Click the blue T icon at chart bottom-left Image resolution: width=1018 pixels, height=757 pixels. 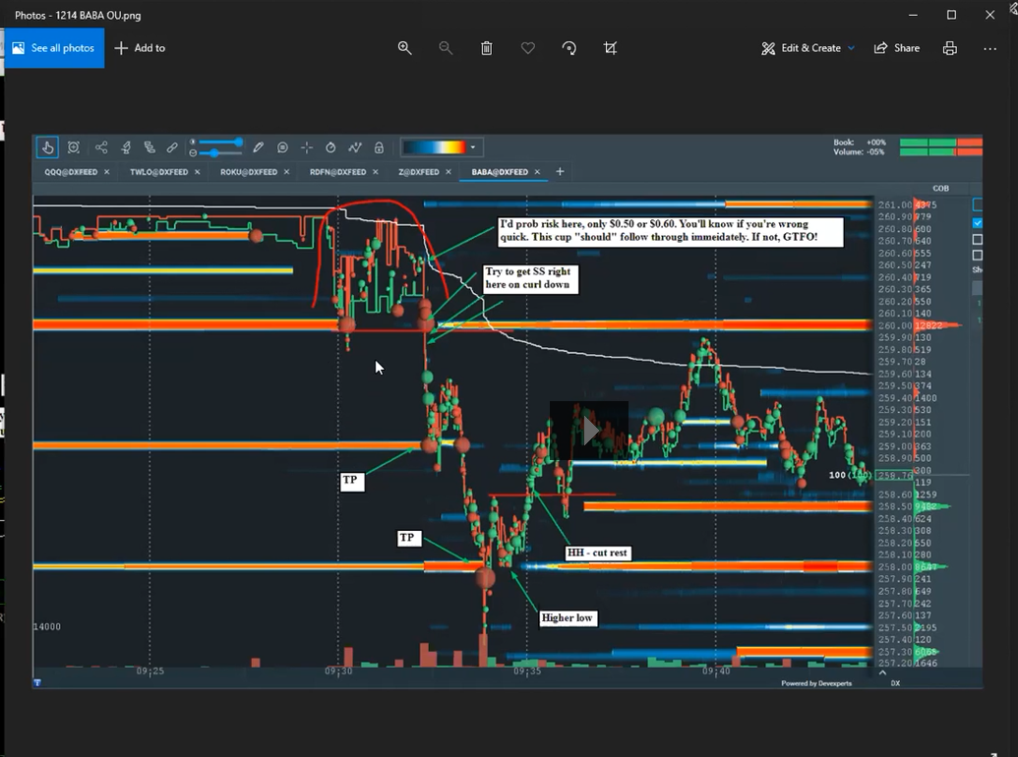37,682
